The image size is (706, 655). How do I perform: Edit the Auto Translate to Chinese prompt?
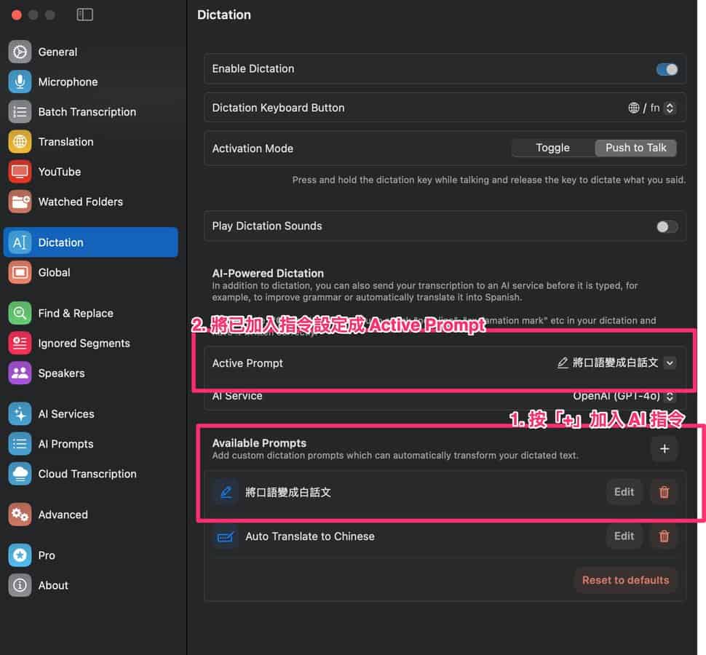click(624, 536)
